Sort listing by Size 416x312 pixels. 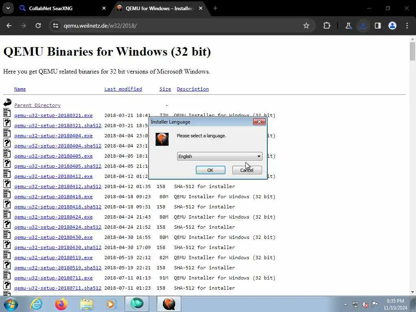[x=165, y=89]
